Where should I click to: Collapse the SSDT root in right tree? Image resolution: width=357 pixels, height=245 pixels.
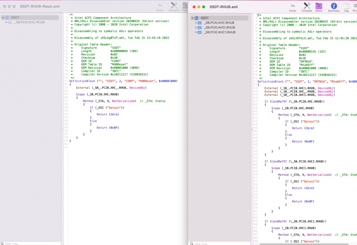[193, 18]
